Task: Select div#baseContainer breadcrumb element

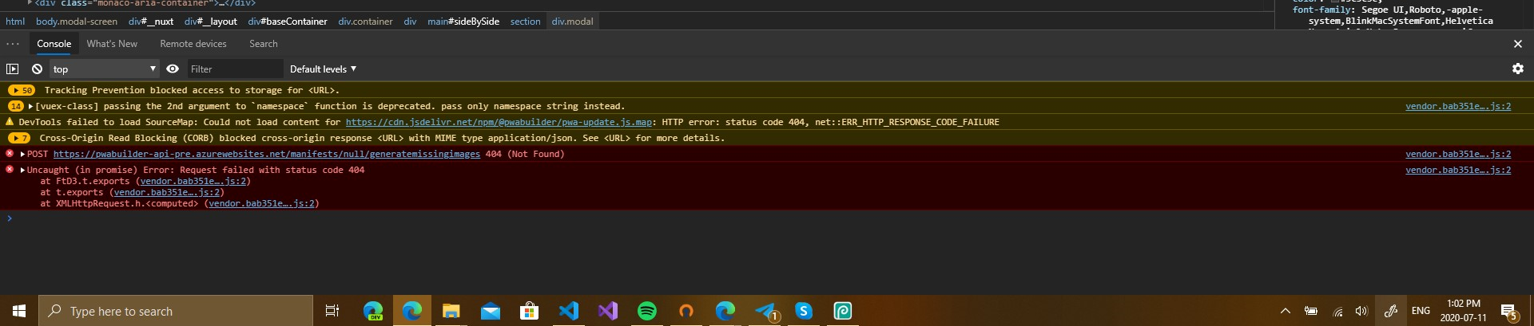Action: tap(288, 22)
